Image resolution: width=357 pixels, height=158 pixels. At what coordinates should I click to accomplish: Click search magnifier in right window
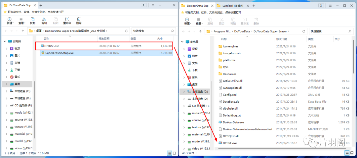[x=350, y=31]
